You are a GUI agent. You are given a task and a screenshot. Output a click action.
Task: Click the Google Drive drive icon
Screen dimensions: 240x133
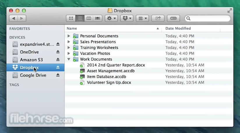click(15, 75)
